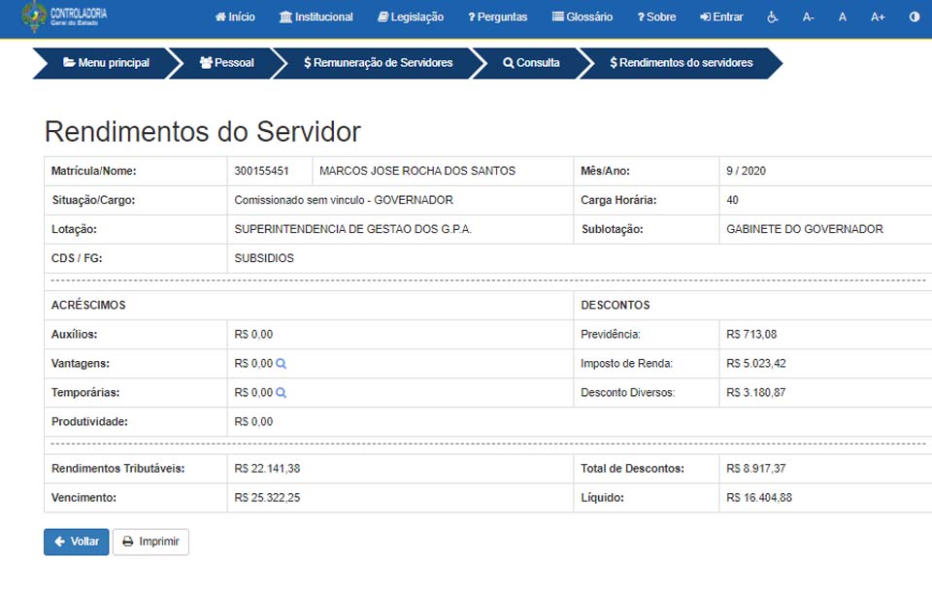Screen dimensions: 932x592
Task: Go to Pessoal breadcrumb step
Action: pyautogui.click(x=226, y=63)
